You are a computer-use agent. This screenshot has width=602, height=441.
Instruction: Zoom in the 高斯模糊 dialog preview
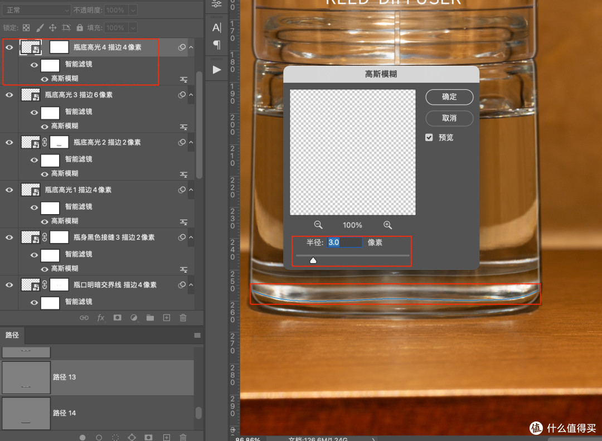tap(388, 225)
